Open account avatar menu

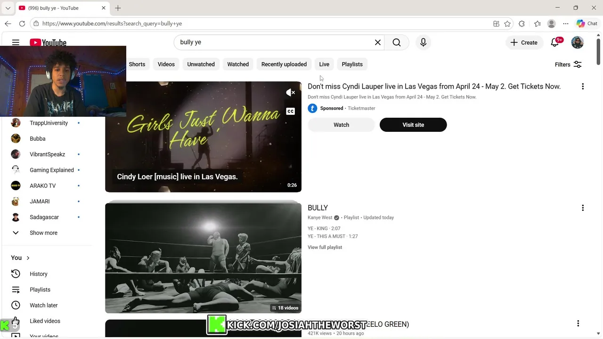(578, 42)
